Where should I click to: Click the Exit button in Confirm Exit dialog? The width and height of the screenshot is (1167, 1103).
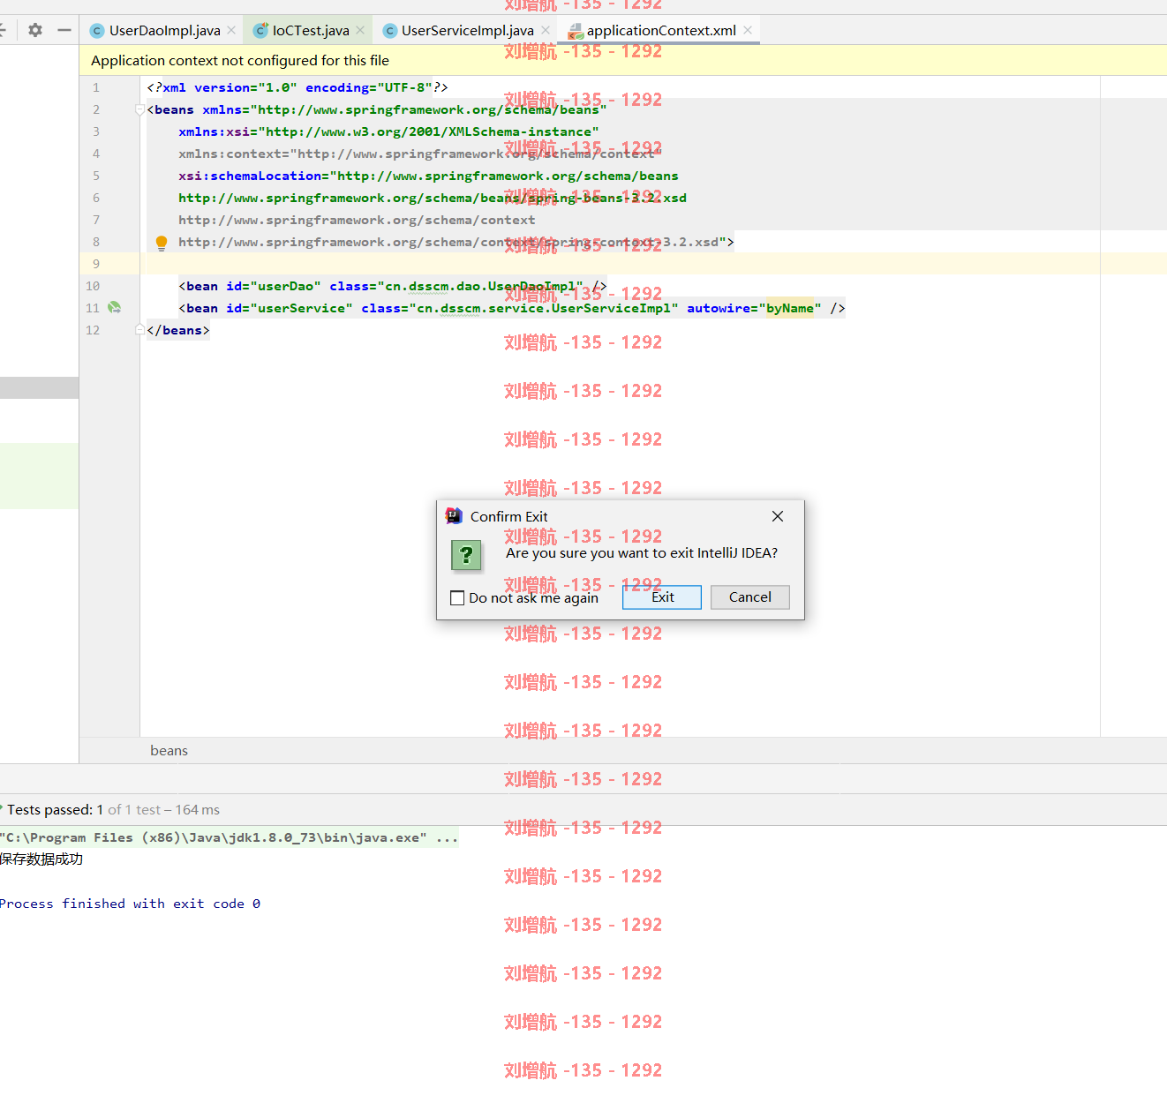coord(662,597)
